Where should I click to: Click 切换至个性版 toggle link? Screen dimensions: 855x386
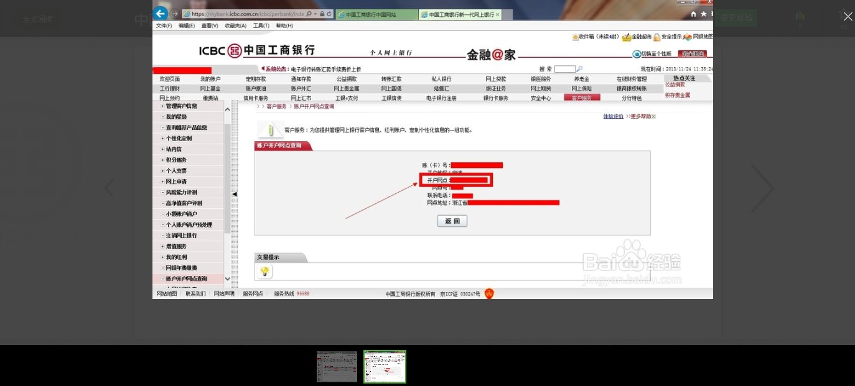click(x=652, y=53)
